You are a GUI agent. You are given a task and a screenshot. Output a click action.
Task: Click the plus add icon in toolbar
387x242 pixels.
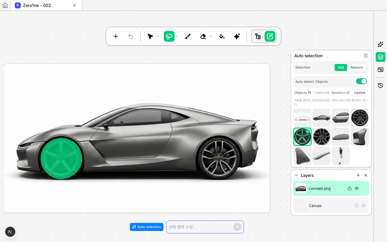click(x=116, y=36)
